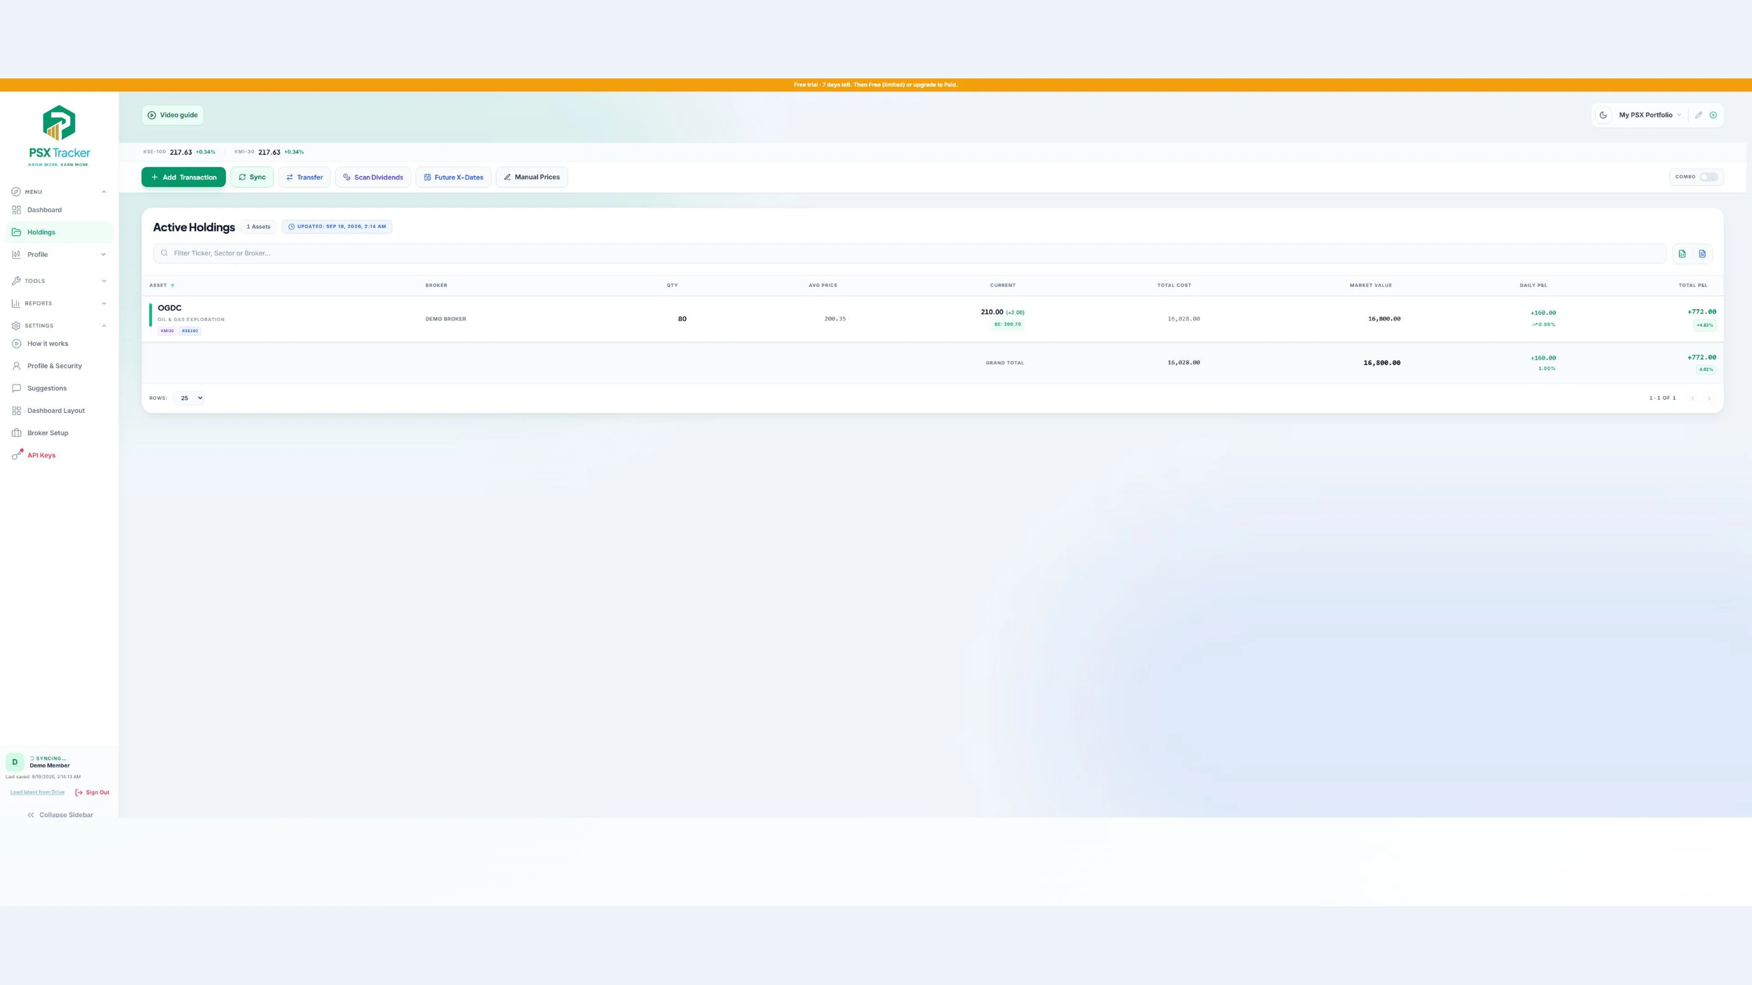Click the Sync refresh button

[252, 177]
